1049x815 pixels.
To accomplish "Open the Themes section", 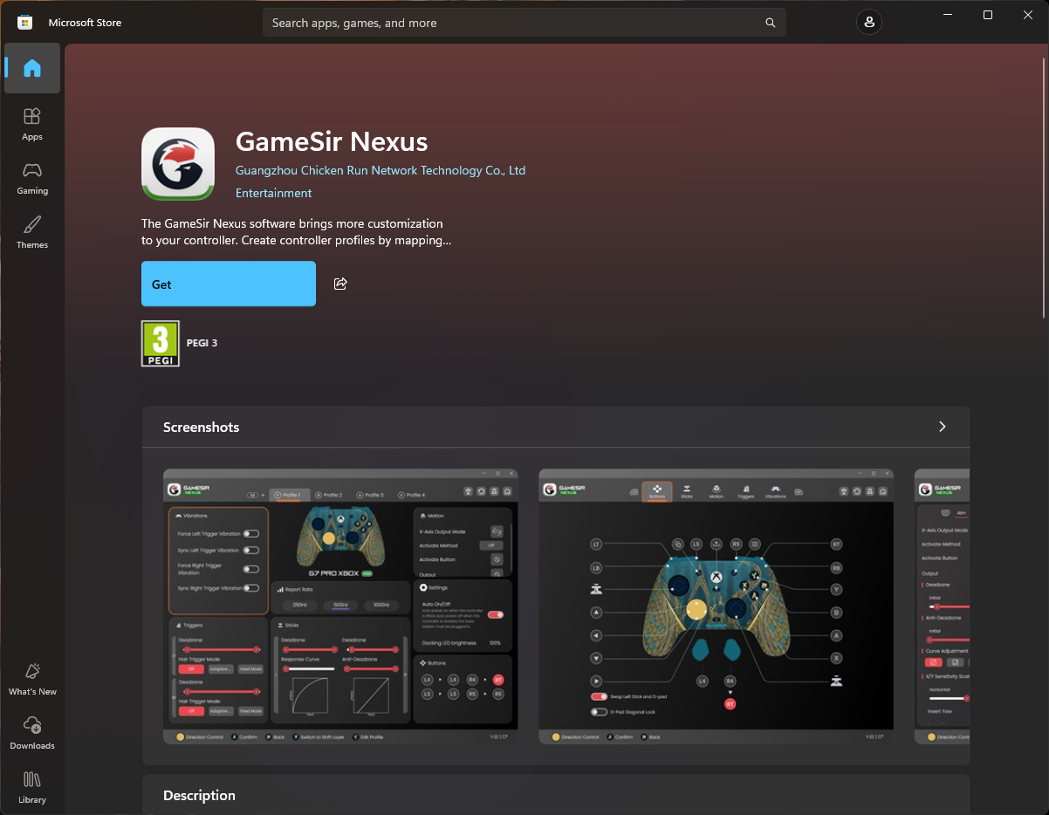I will click(32, 232).
